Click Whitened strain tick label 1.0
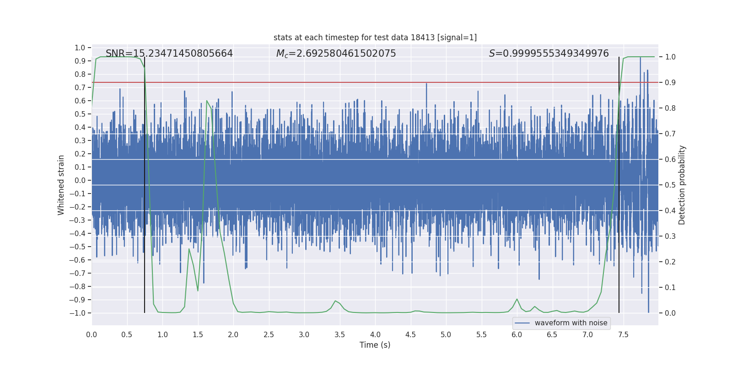 (x=80, y=48)
